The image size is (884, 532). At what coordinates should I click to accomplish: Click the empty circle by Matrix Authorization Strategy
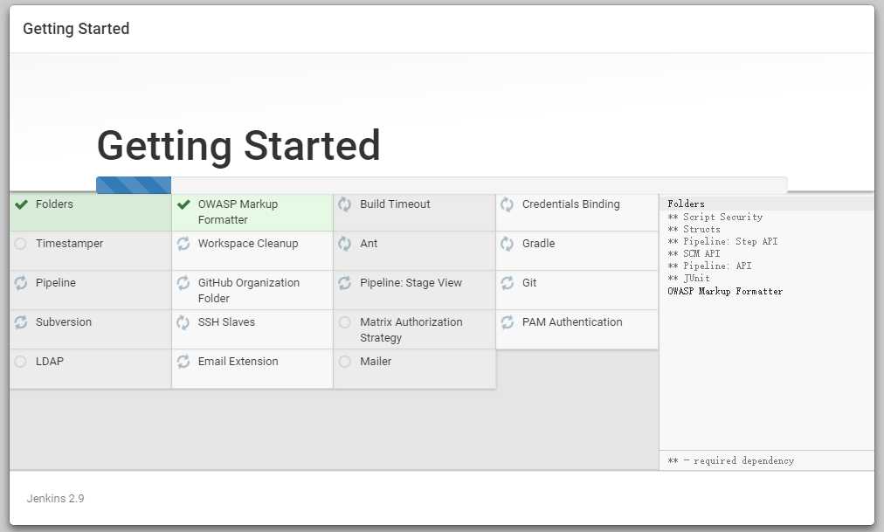point(345,322)
